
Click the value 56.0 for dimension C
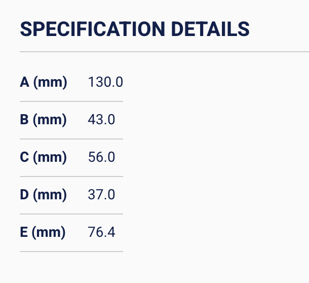click(x=101, y=157)
